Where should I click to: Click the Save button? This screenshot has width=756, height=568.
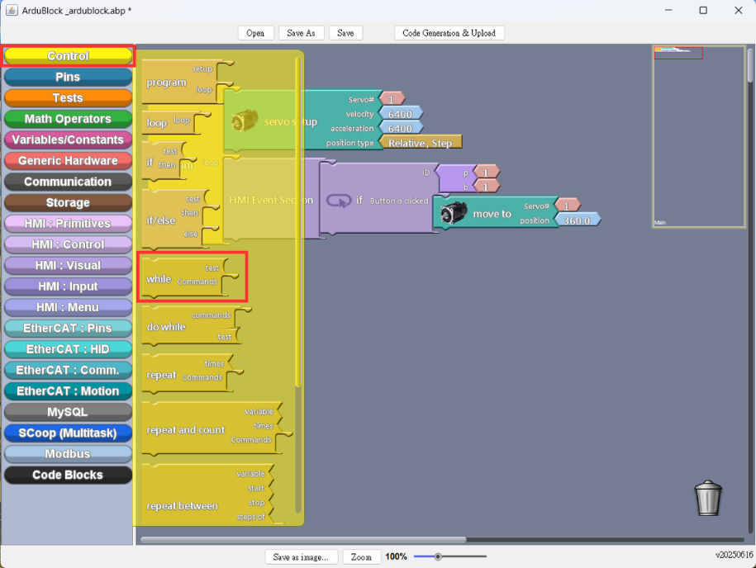click(x=345, y=33)
